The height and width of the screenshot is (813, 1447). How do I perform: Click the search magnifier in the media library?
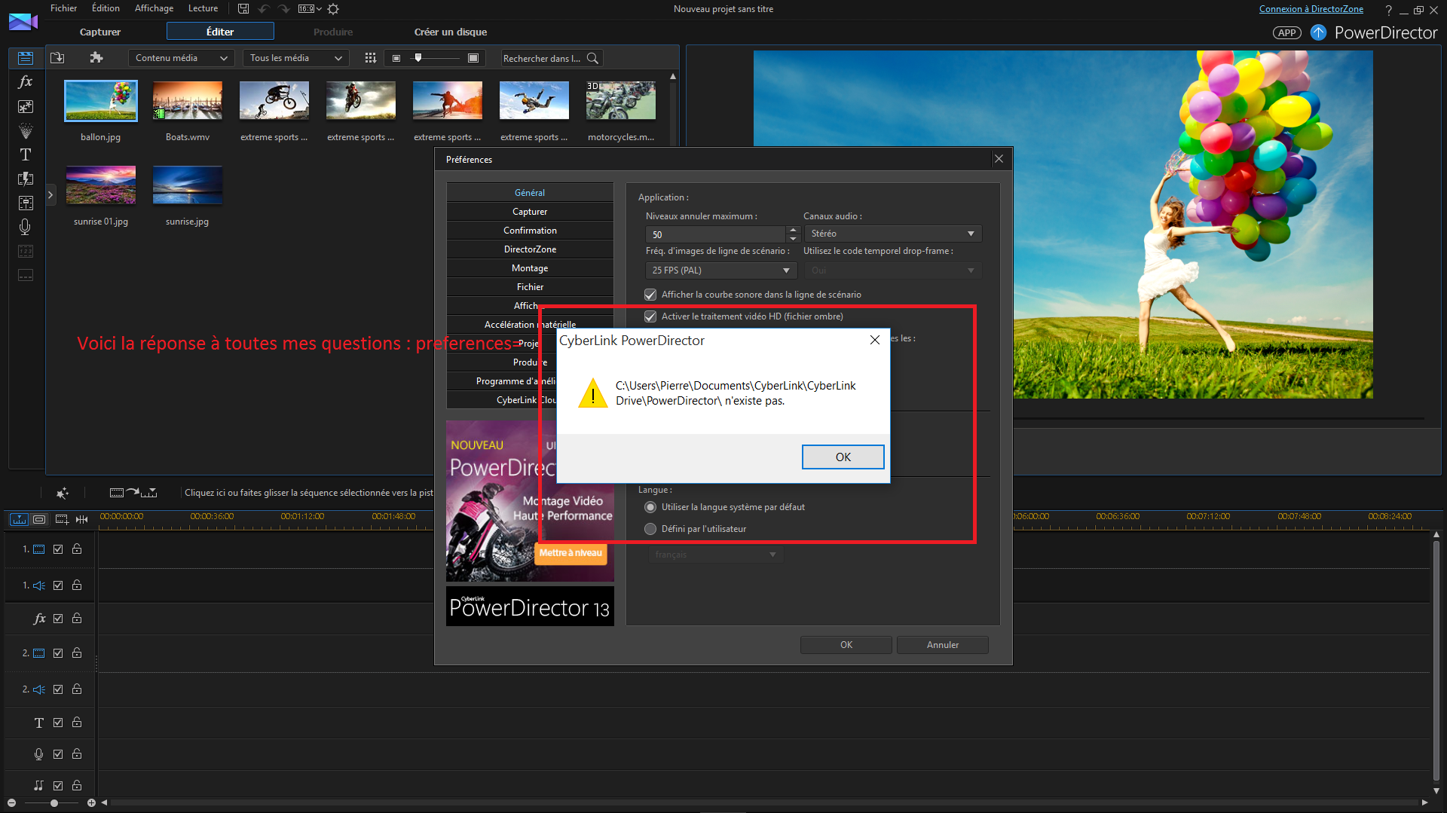click(592, 58)
